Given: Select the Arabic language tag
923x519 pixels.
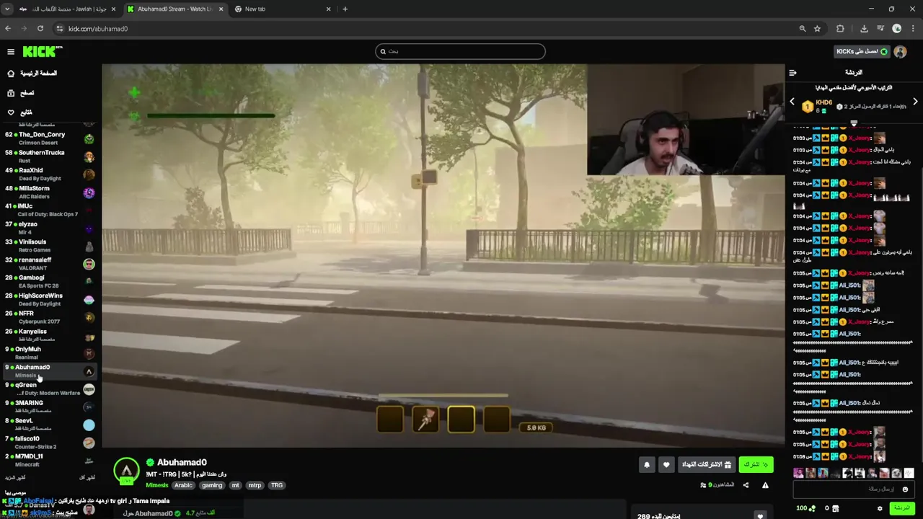Looking at the screenshot, I should tap(184, 485).
